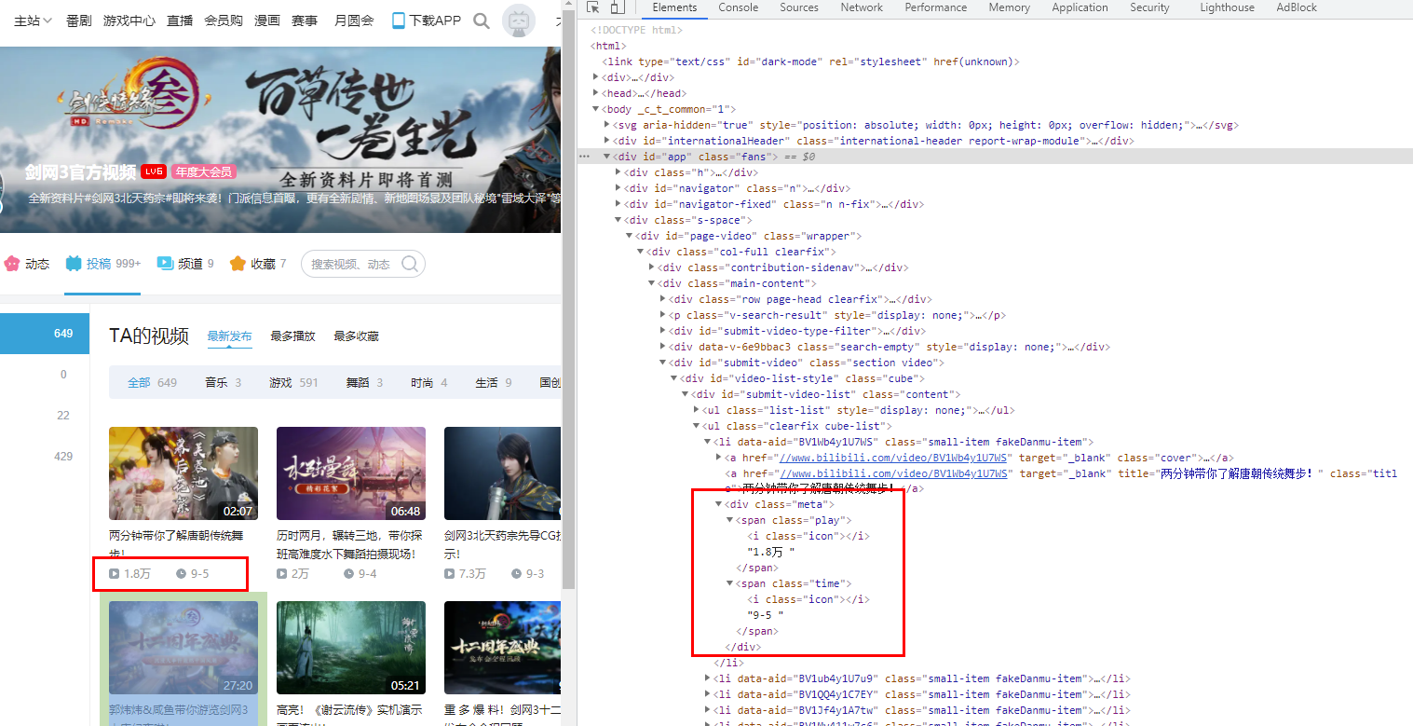Expand the submit-video-type-filter div node

[663, 331]
